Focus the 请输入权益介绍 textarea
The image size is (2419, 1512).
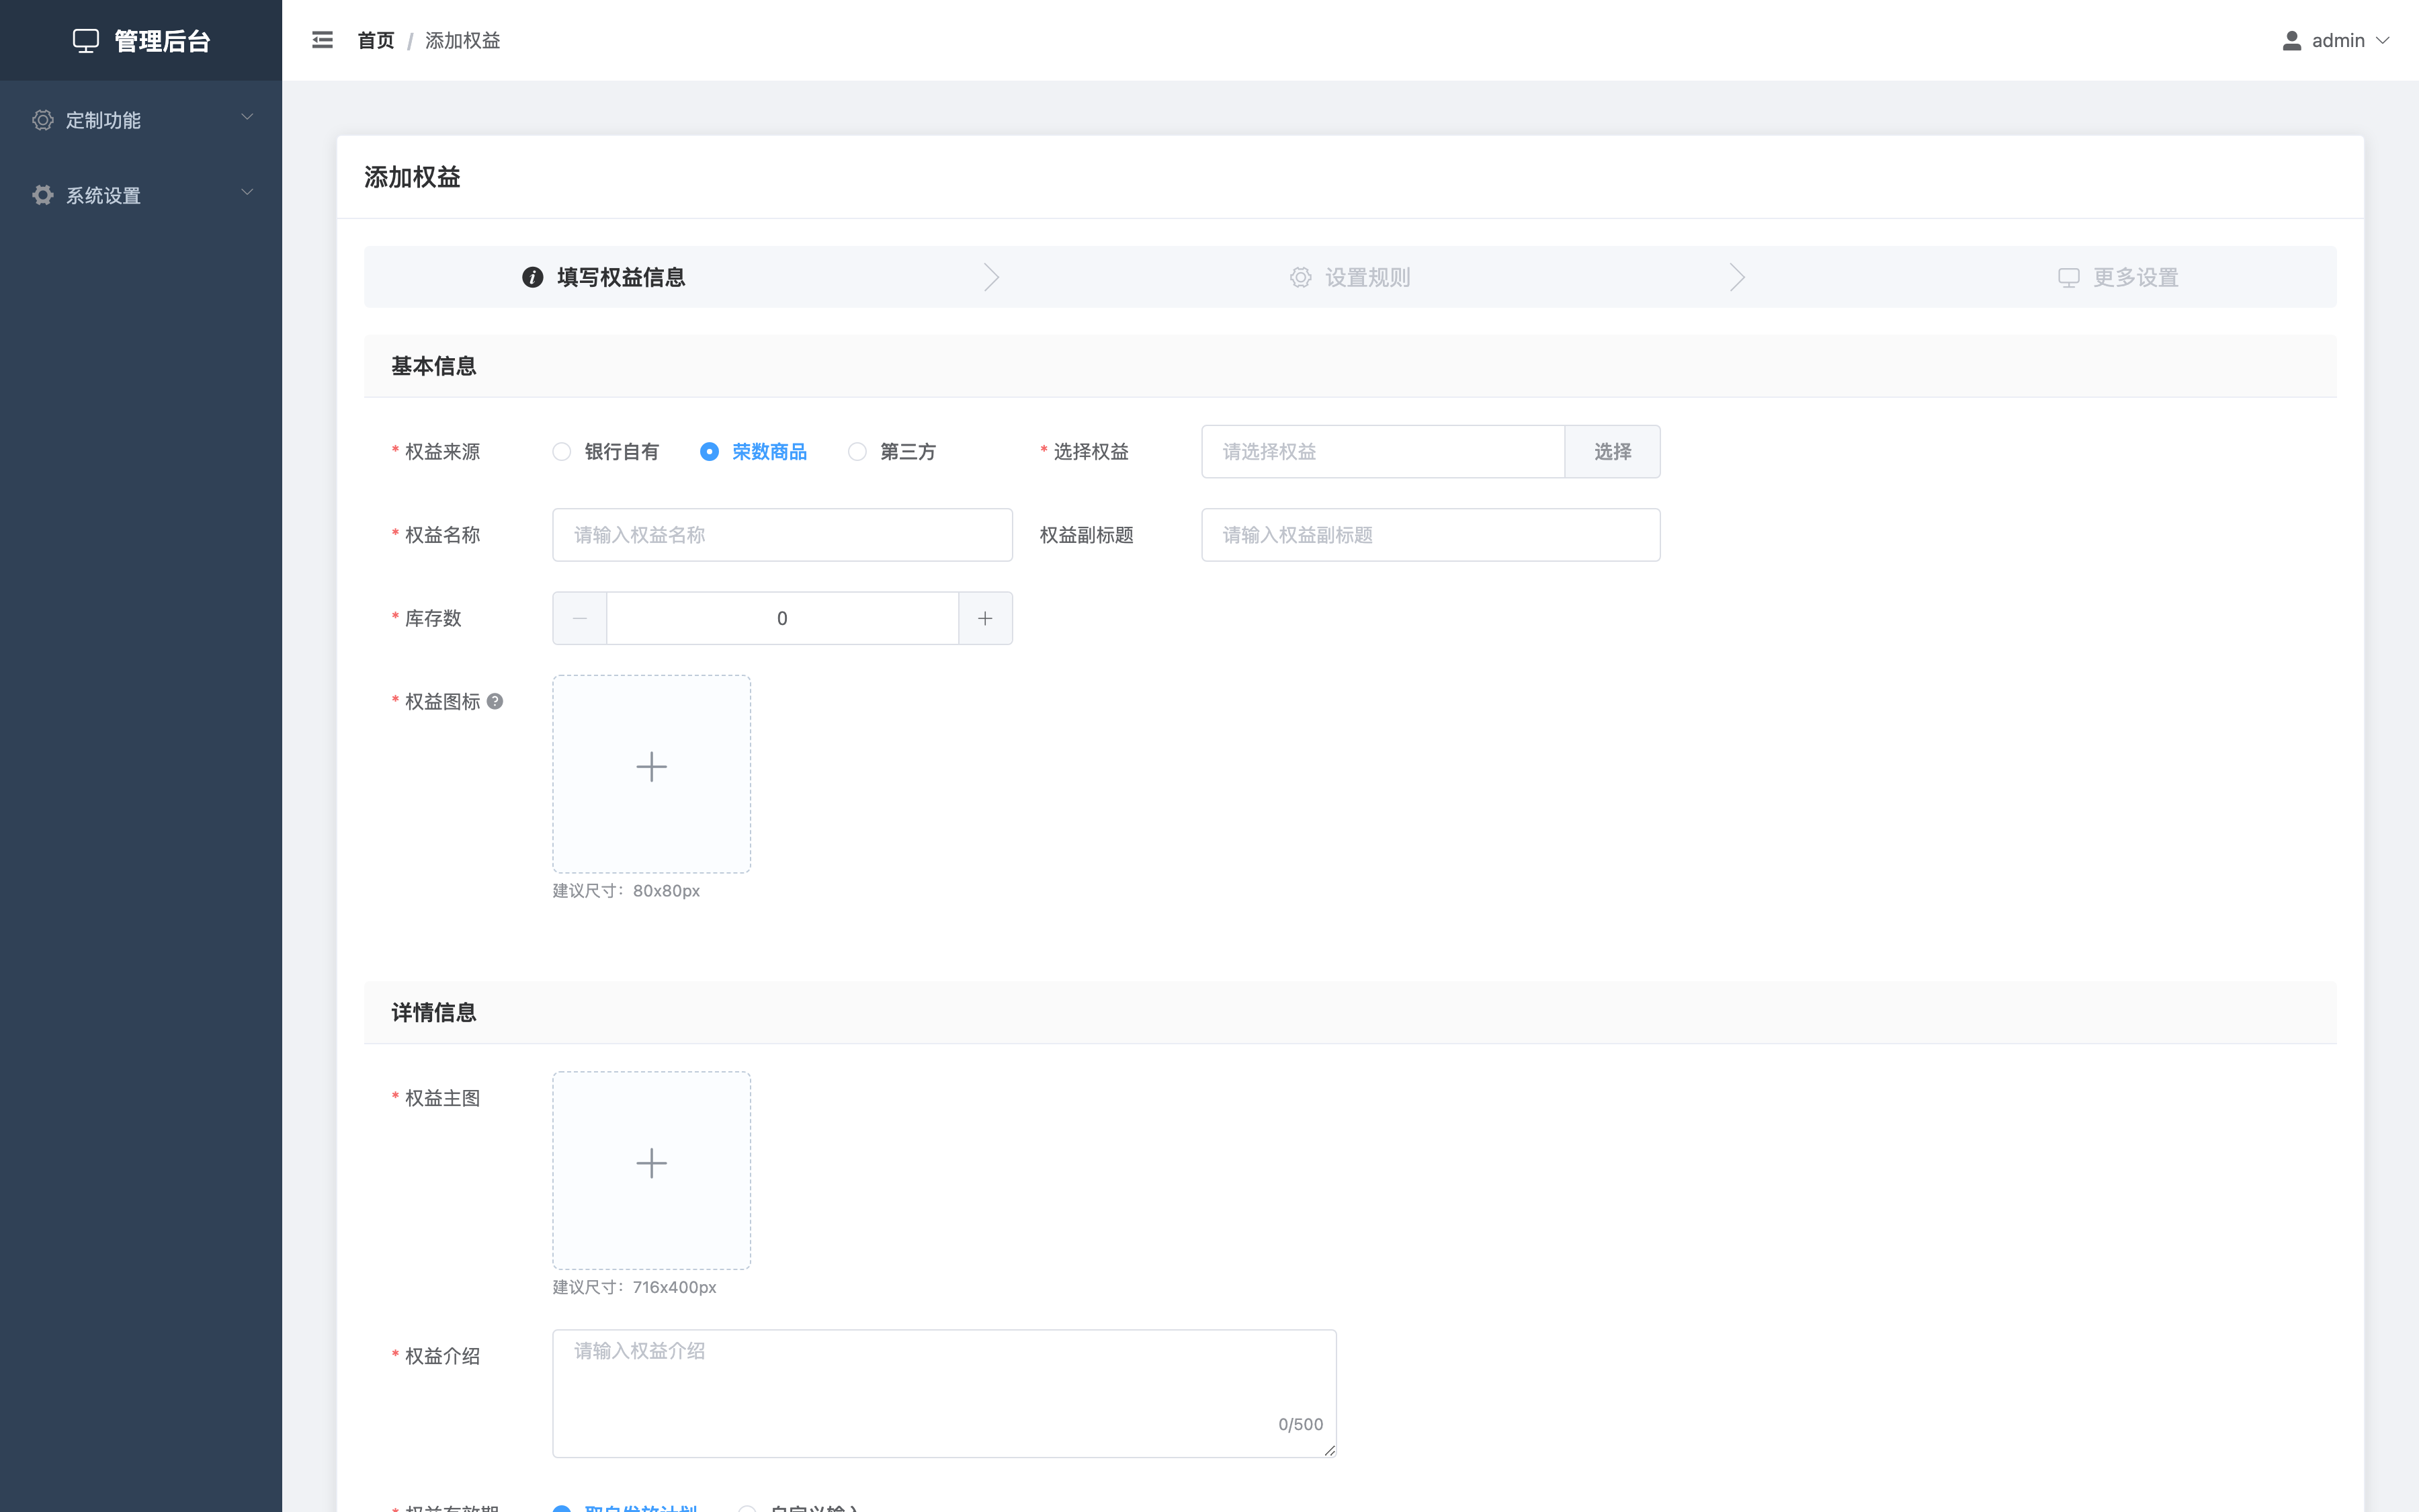pyautogui.click(x=945, y=1393)
